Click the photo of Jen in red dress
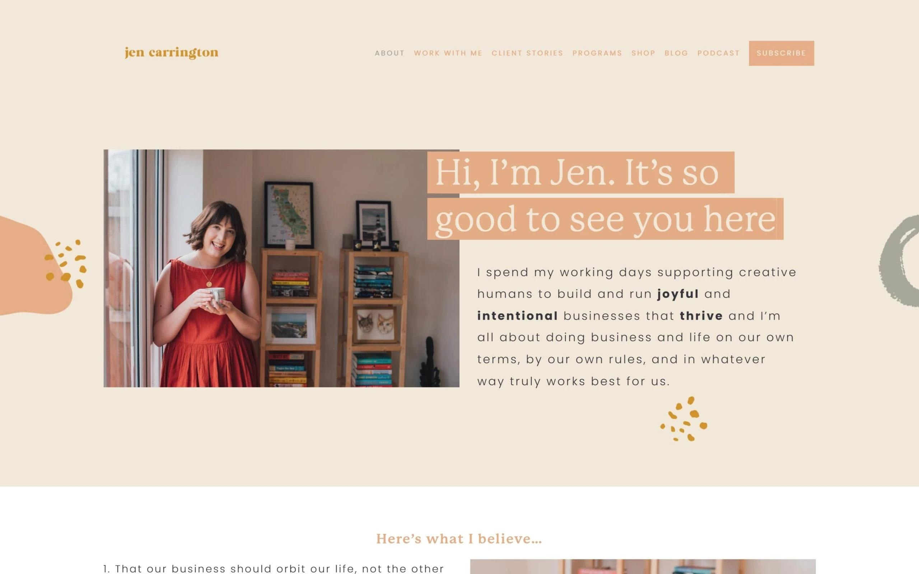The width and height of the screenshot is (919, 574). [281, 268]
